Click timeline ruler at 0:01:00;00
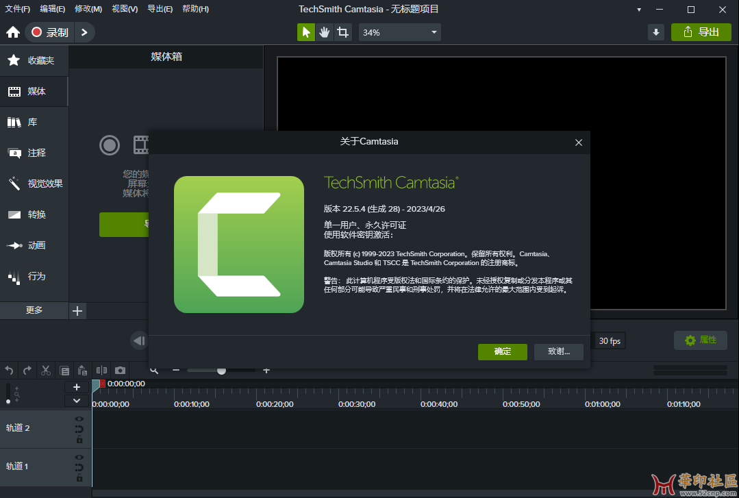This screenshot has width=739, height=498. pos(602,404)
